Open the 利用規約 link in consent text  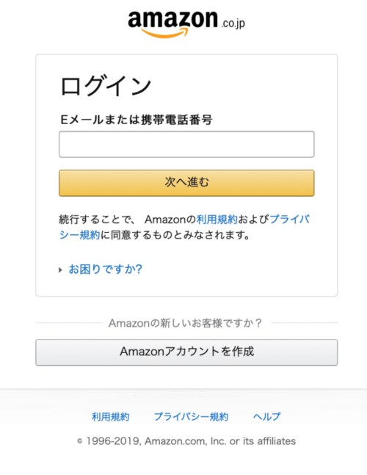coord(217,220)
